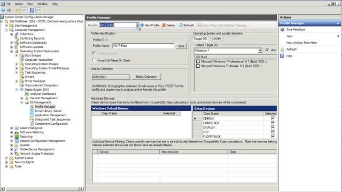Click the Profile Name text field
Viewport: 342px width, 192px height.
click(x=143, y=46)
